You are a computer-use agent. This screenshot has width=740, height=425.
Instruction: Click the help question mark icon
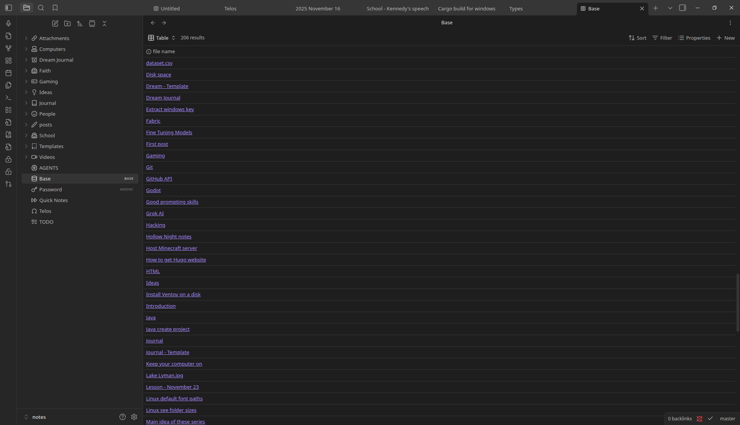tap(123, 417)
